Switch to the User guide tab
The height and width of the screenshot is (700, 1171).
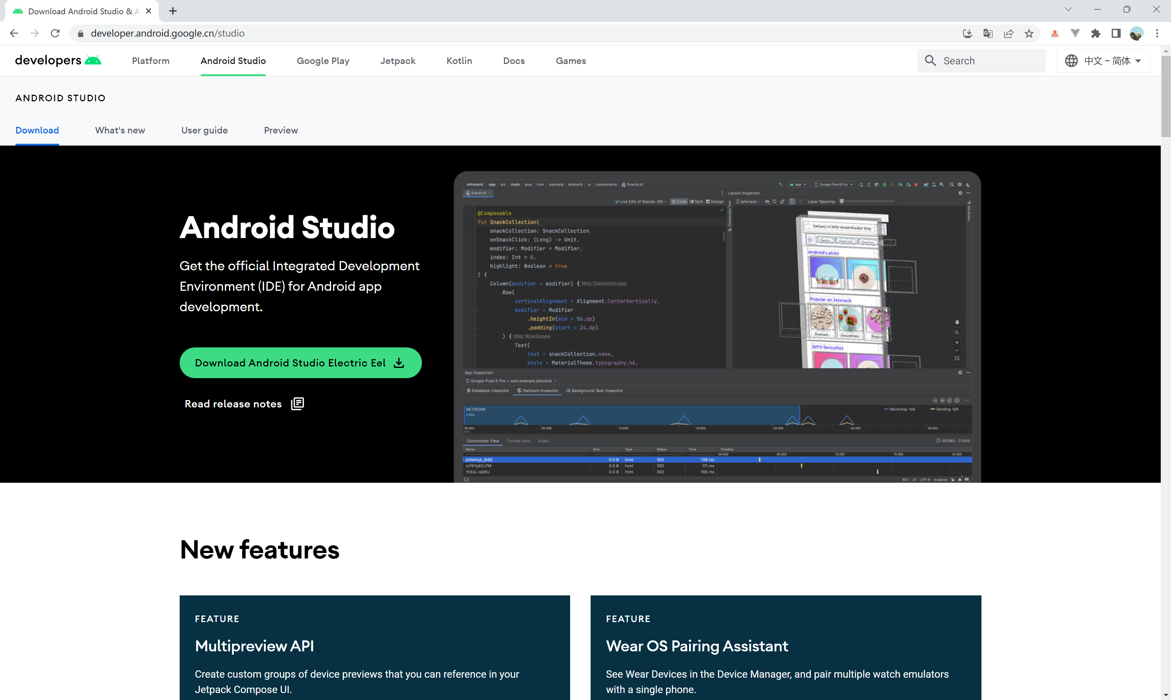click(x=204, y=130)
